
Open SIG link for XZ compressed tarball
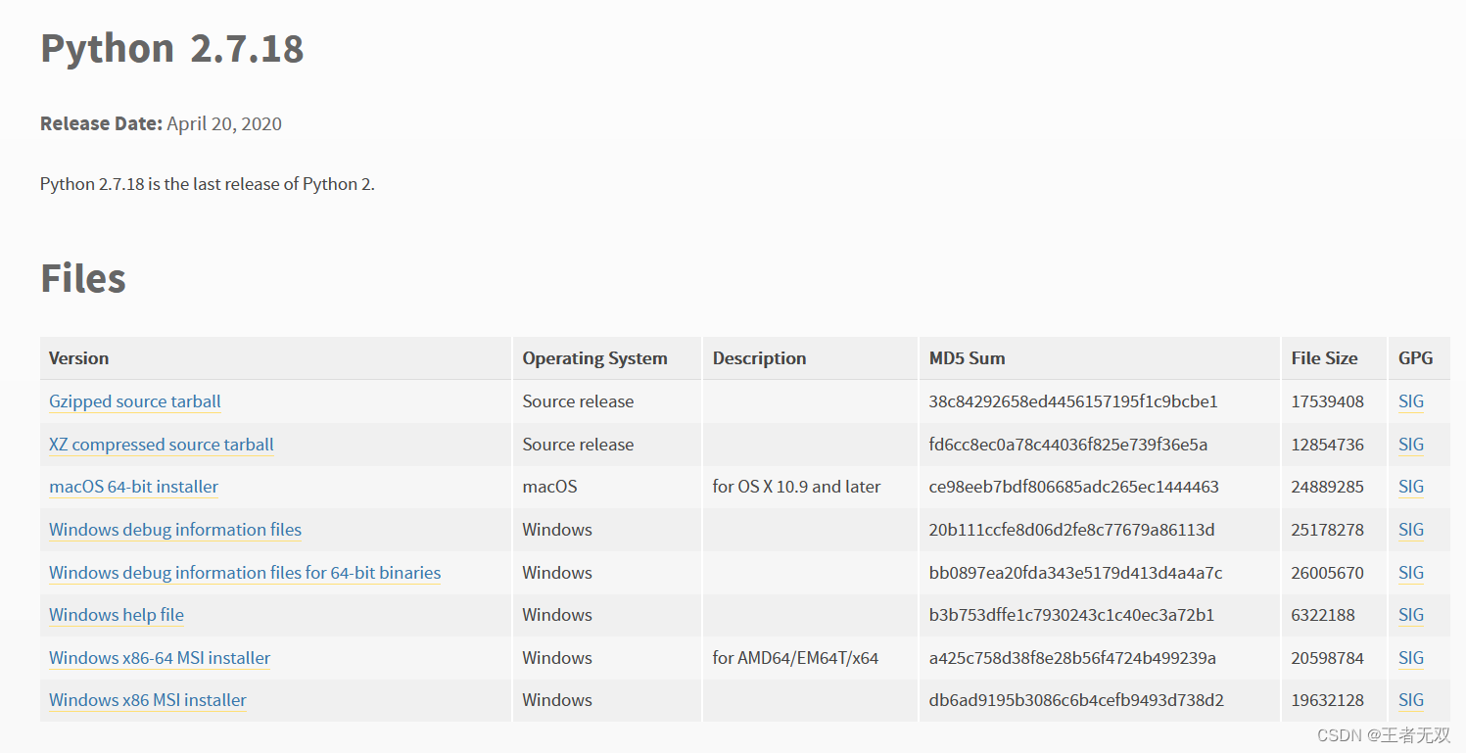(x=1411, y=445)
